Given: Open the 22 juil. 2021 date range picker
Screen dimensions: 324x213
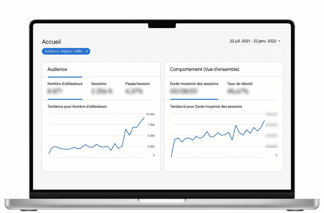Looking at the screenshot, I should pos(253,41).
